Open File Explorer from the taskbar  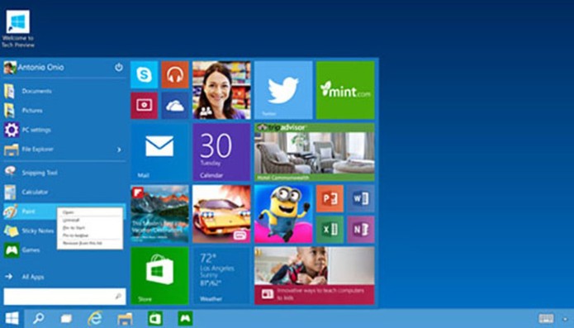[125, 319]
